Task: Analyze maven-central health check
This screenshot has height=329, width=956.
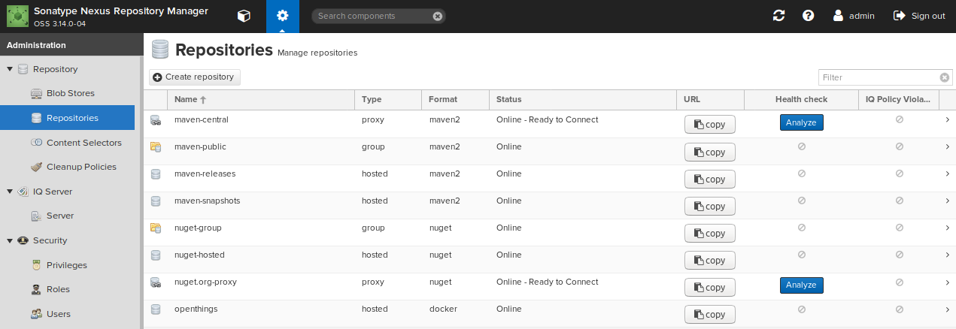Action: pyautogui.click(x=801, y=122)
